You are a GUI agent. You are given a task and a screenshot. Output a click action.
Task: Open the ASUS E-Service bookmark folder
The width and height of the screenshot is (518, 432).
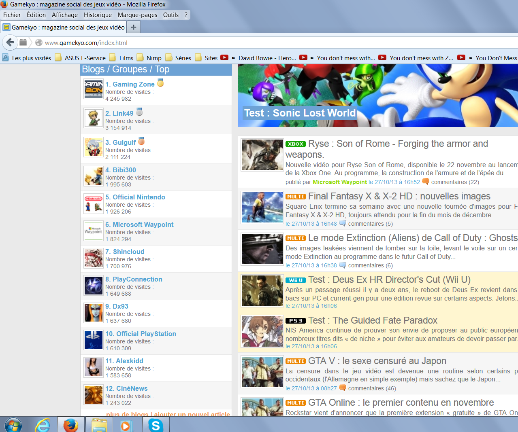(80, 58)
